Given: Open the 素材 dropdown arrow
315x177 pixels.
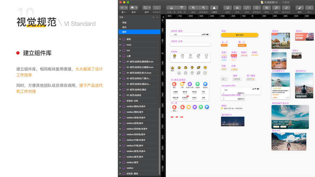Looking at the screenshot, I should [x=136, y=8].
